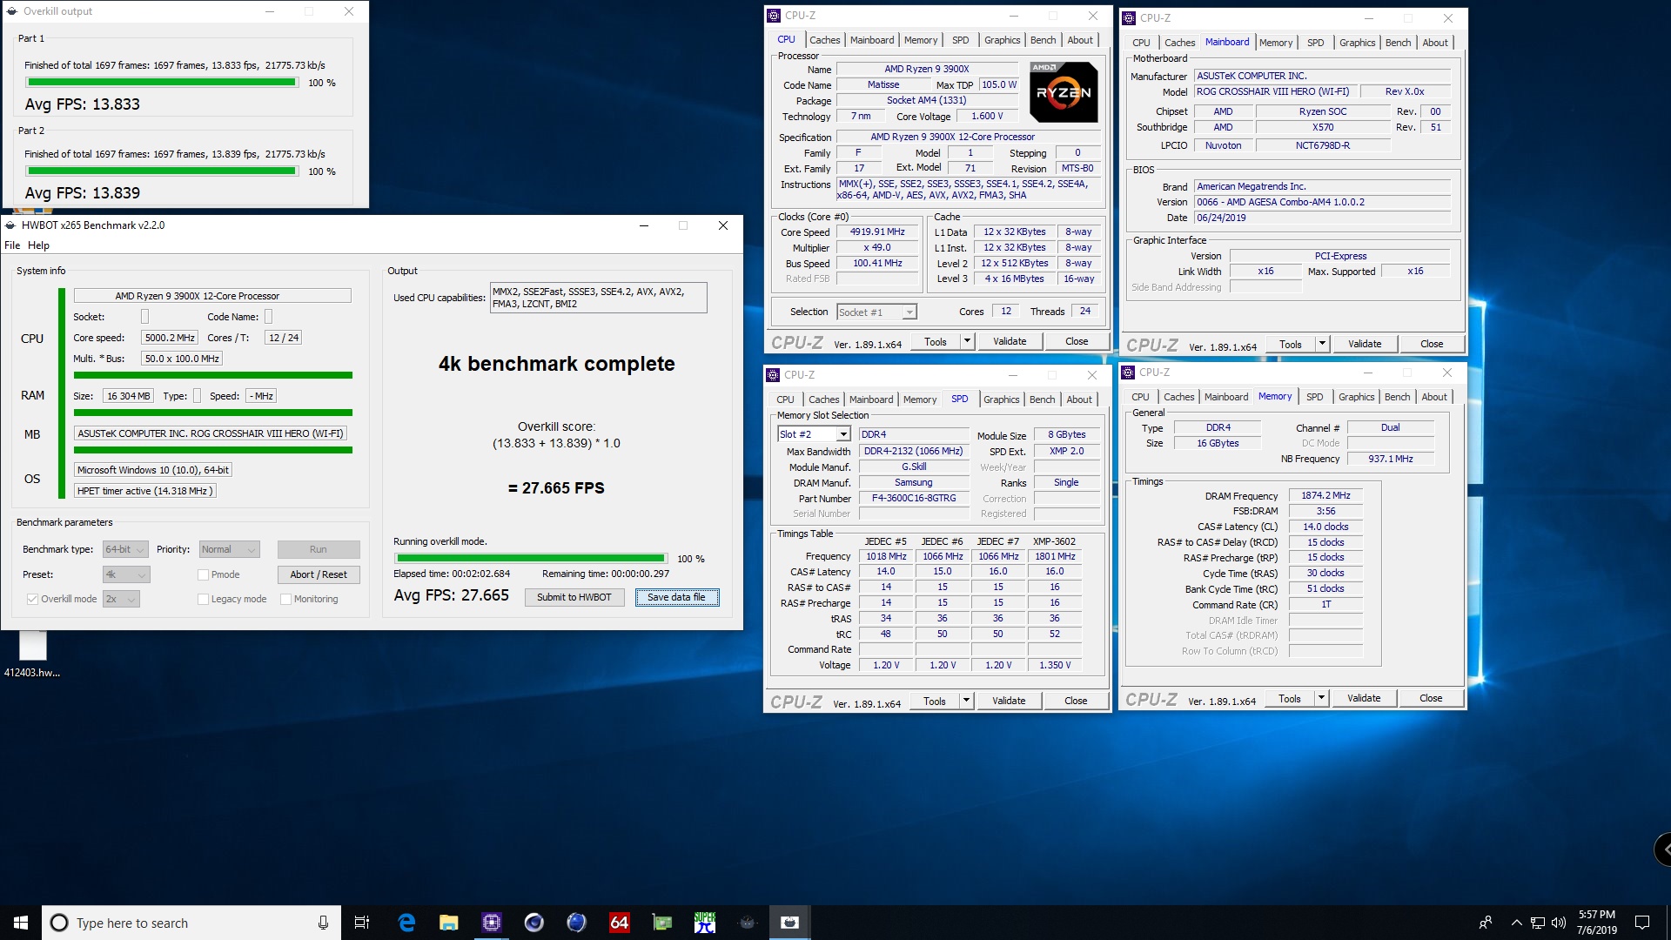Click Validate in CPU-Z CPU window
This screenshot has width=1671, height=940.
[1010, 341]
